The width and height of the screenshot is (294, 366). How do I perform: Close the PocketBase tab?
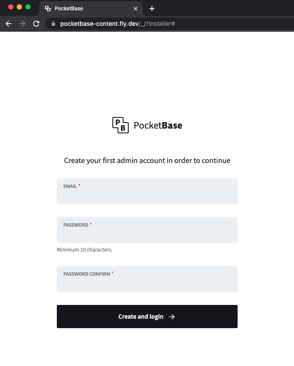[136, 9]
